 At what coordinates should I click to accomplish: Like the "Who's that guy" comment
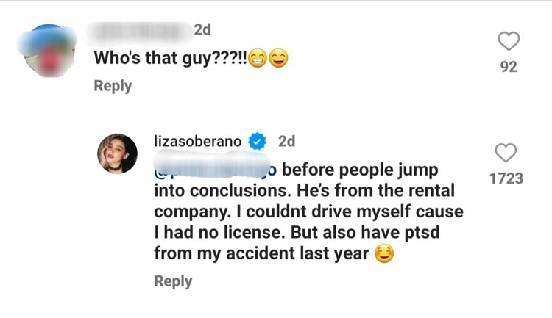pos(509,41)
